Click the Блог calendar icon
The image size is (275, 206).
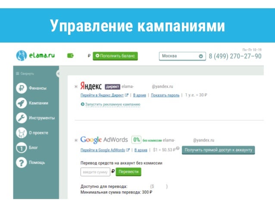pos(22,148)
